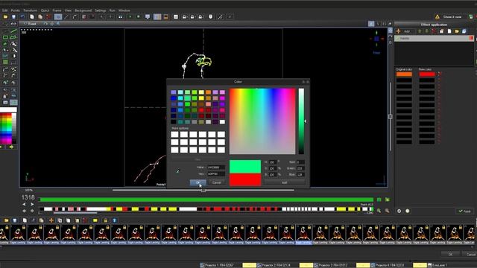Click the point color strip below the progress bar
The width and height of the screenshot is (477, 268).
206,209
